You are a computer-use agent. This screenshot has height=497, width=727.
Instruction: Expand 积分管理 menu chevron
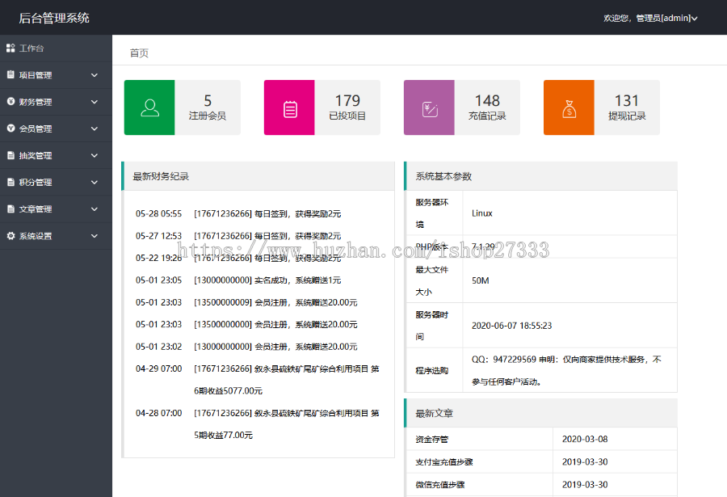(95, 183)
